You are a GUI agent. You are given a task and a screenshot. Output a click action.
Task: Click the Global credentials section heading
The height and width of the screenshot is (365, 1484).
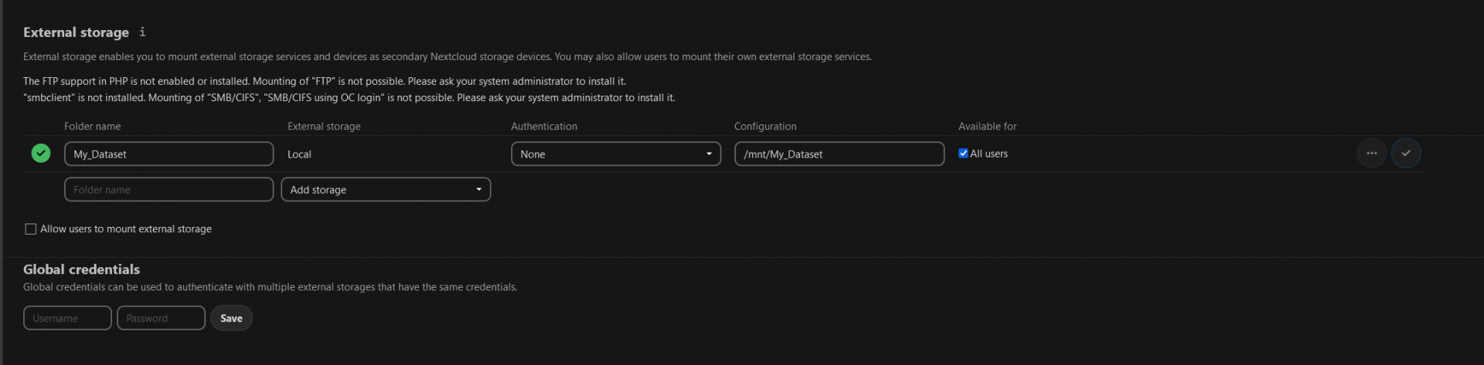pyautogui.click(x=81, y=269)
